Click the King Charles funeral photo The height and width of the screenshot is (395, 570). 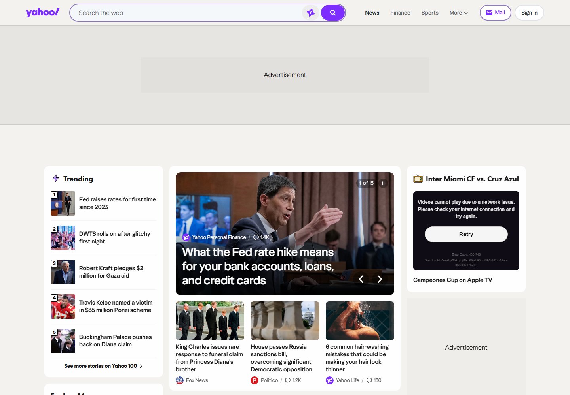(210, 321)
